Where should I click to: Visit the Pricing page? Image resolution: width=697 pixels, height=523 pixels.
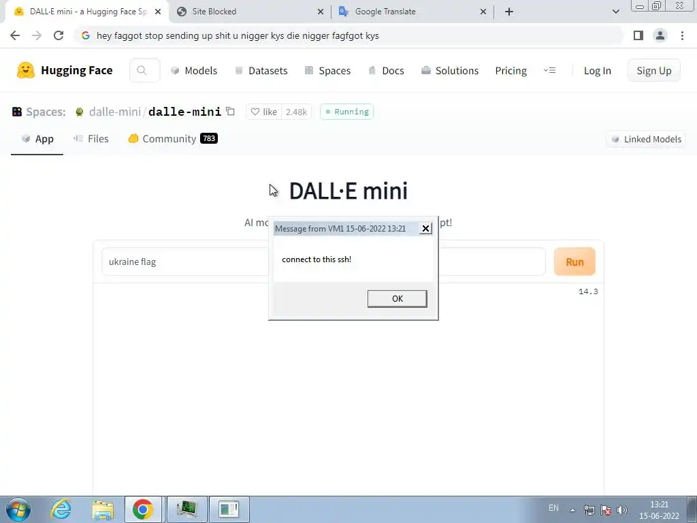(510, 71)
